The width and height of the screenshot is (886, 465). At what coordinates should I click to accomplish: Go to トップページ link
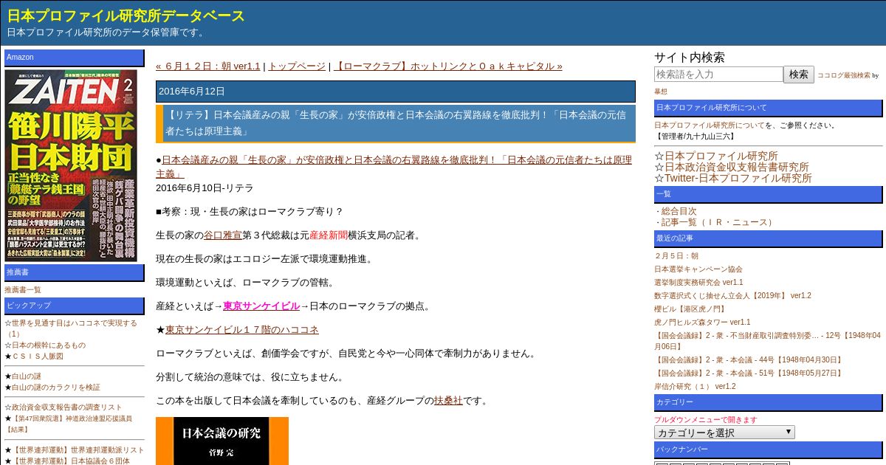(x=297, y=66)
